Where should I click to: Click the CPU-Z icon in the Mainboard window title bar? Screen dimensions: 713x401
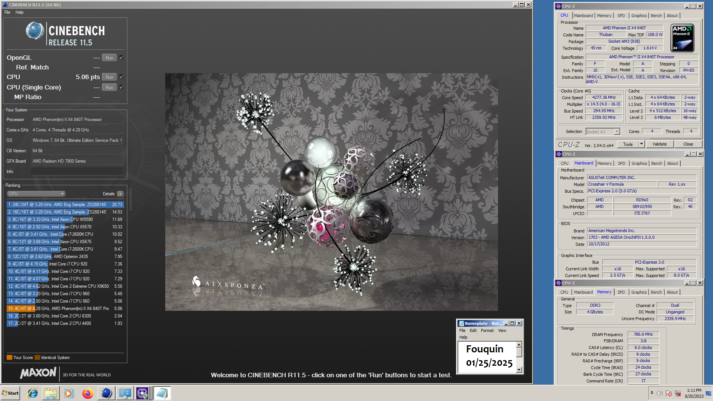coord(559,154)
